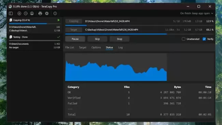Click the 12 GB size in sidebar
Image resolution: width=222 pixels, height=125 pixels.
(x=57, y=31)
